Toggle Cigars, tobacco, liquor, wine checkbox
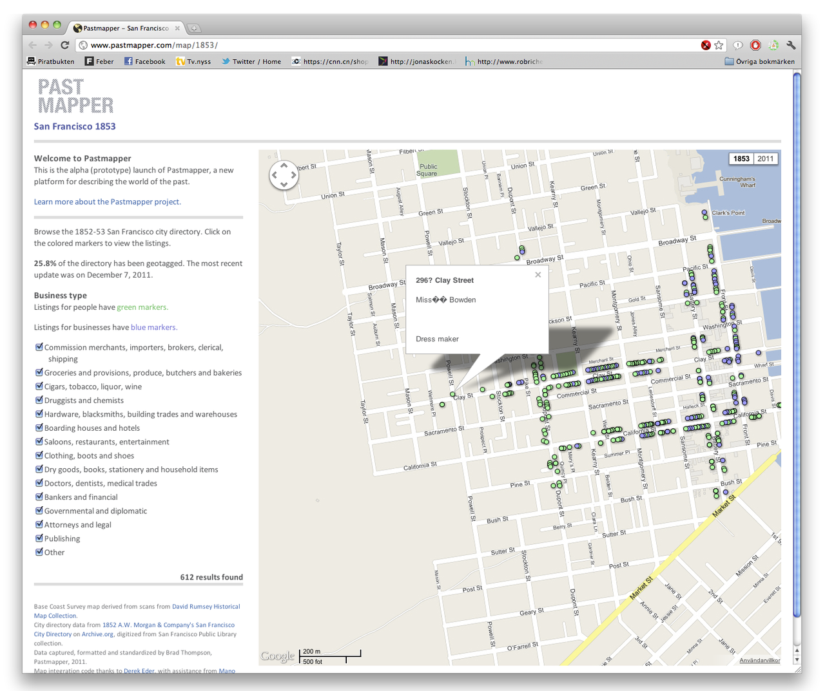This screenshot has height=691, width=825. click(x=39, y=386)
